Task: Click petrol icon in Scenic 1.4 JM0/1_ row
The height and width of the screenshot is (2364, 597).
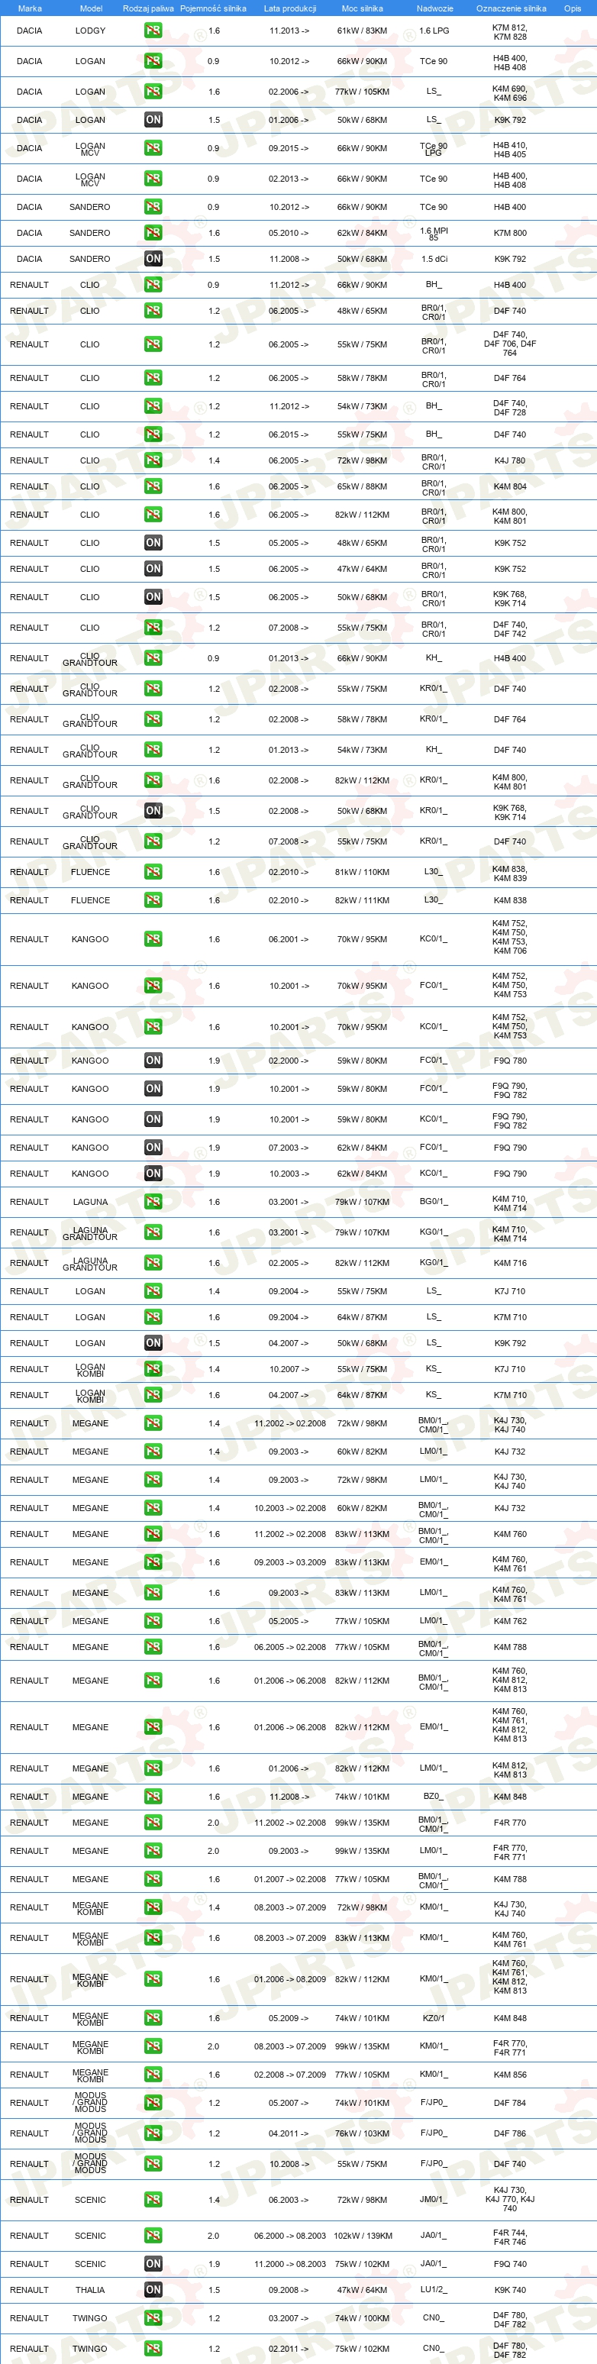Action: coord(153,2200)
